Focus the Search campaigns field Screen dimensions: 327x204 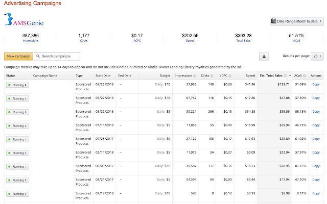[57, 56]
